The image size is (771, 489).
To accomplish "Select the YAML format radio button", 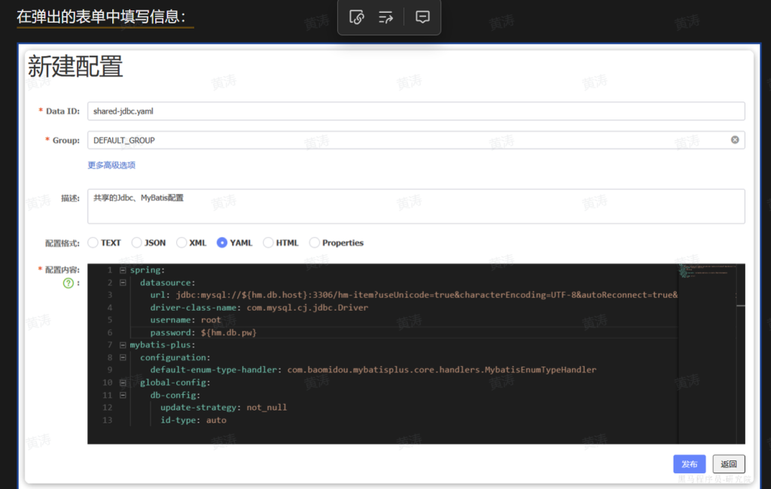I will [222, 243].
